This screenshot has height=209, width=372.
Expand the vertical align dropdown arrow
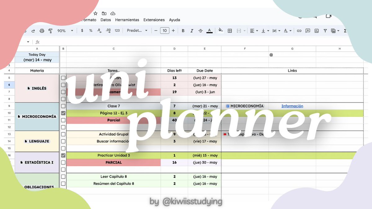(x=268, y=31)
